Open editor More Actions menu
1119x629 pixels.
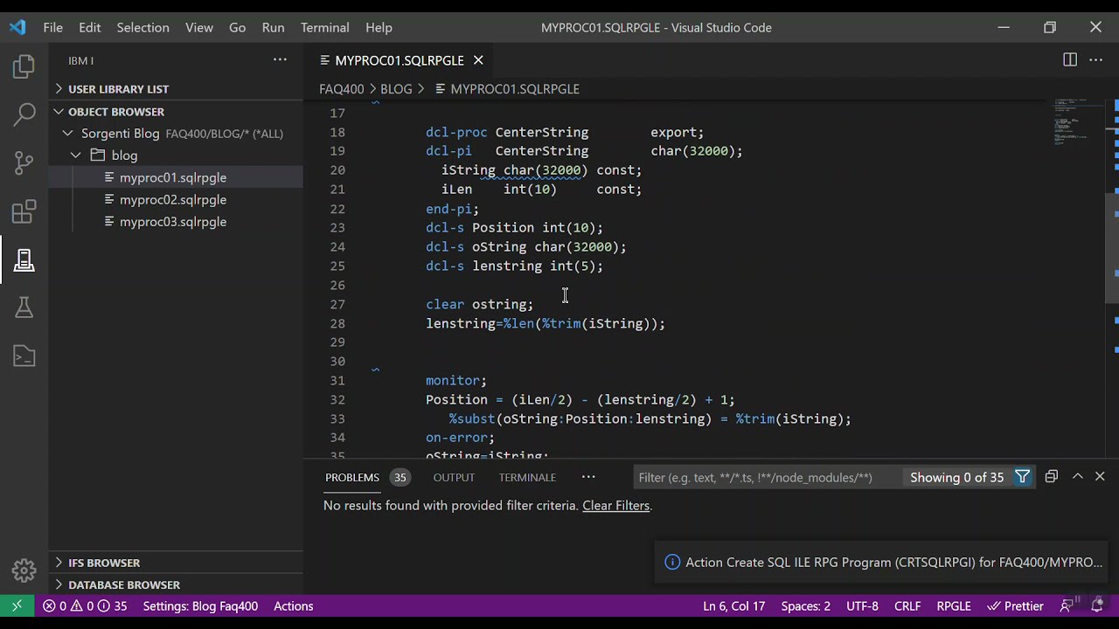(1095, 59)
